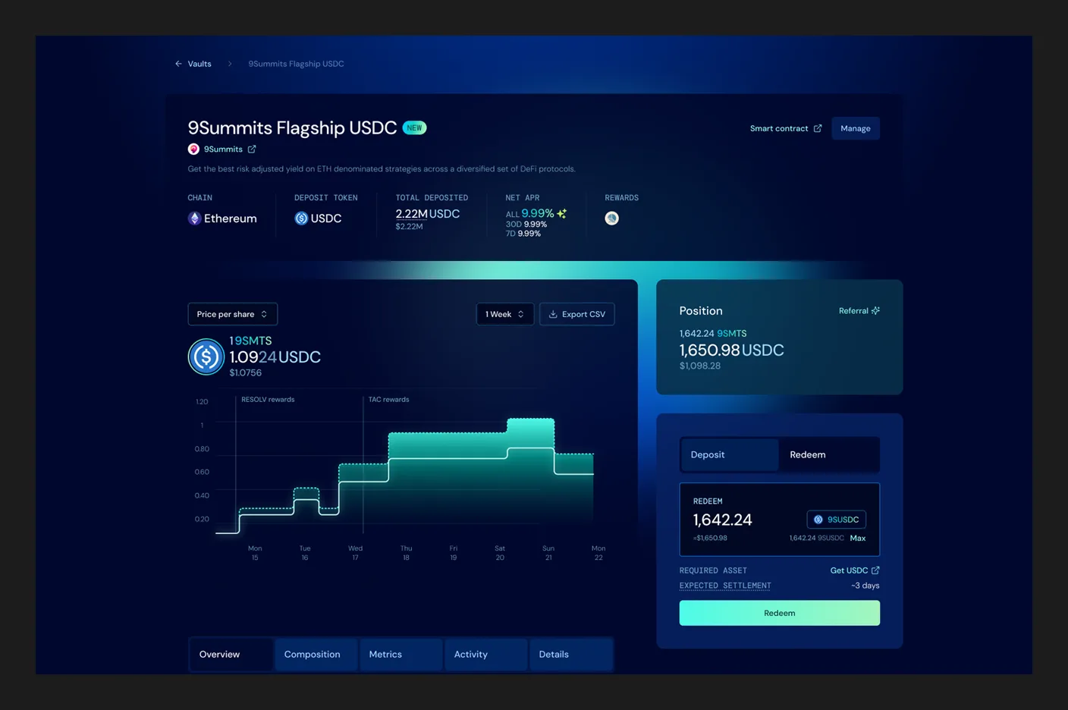
Task: Click the 7D 9.99% APR line
Action: [x=523, y=234]
